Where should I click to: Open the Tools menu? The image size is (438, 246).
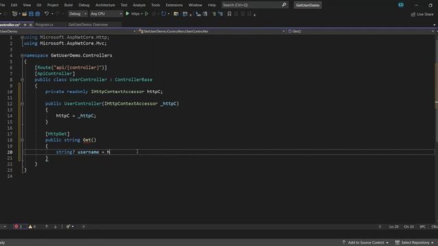click(x=155, y=5)
